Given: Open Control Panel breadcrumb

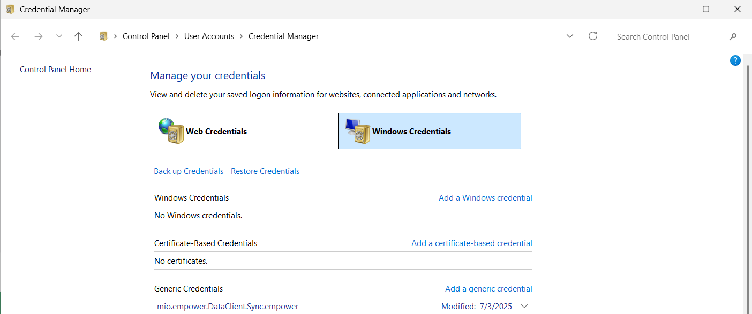Looking at the screenshot, I should click(x=146, y=36).
